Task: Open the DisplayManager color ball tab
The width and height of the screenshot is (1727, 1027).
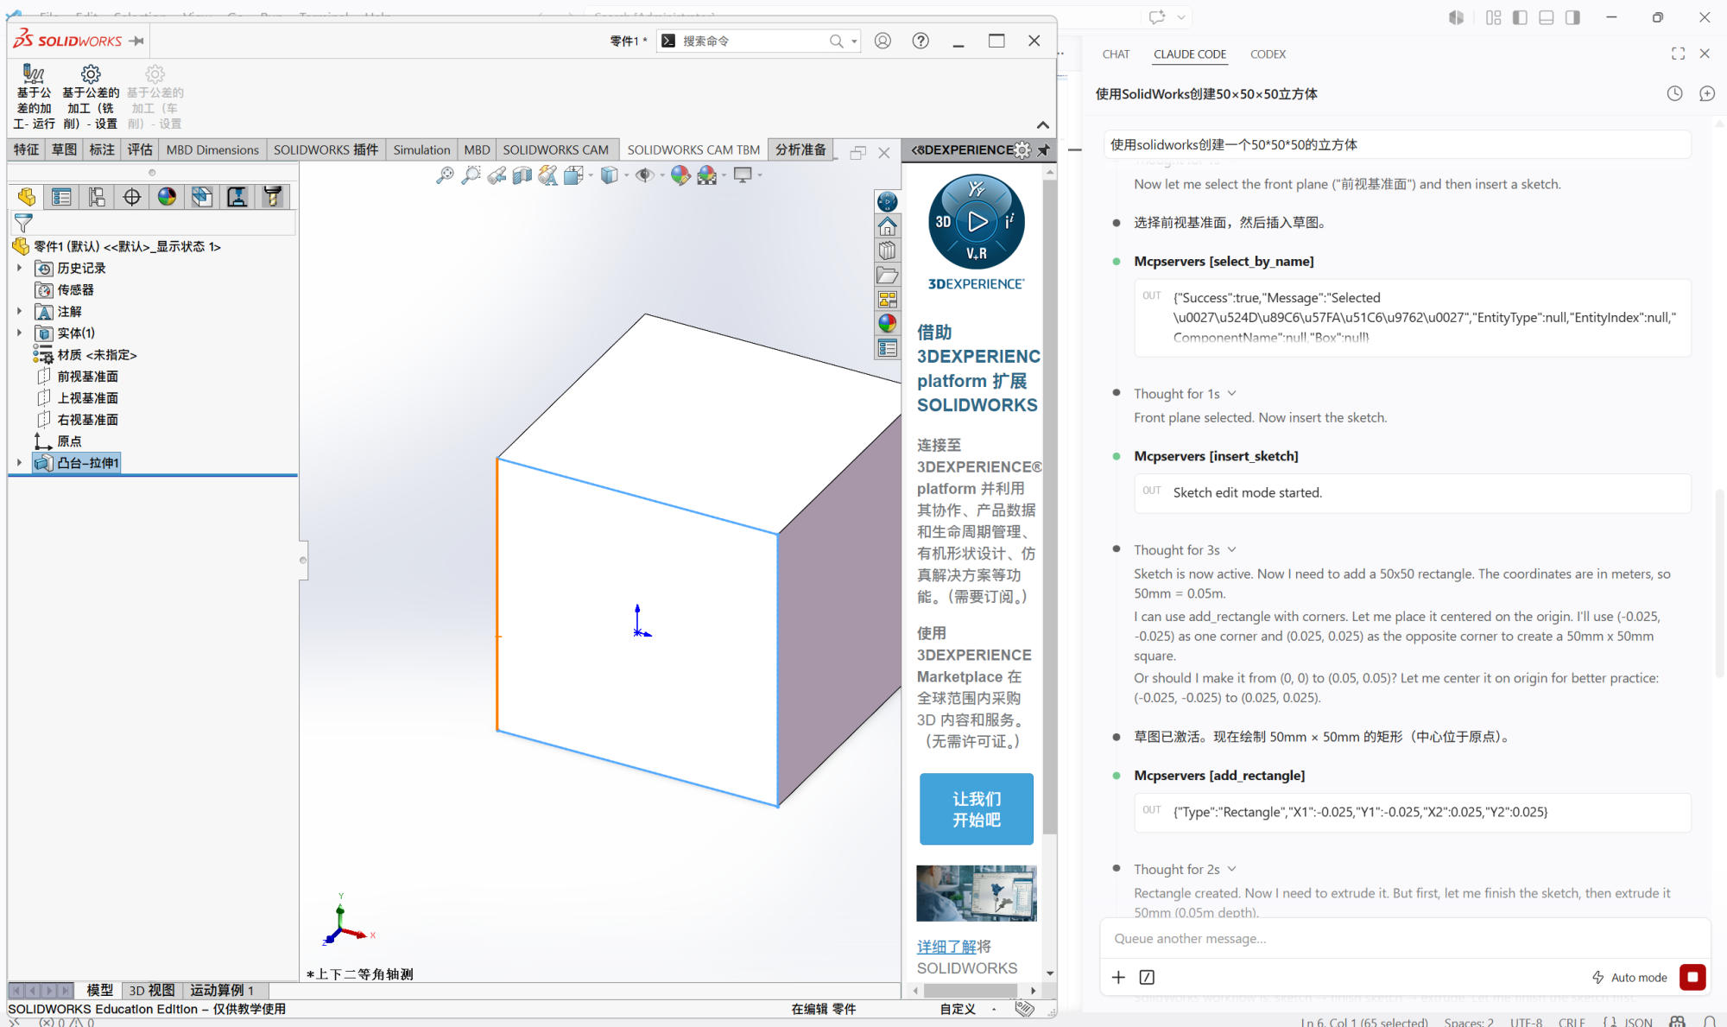Action: pyautogui.click(x=167, y=197)
